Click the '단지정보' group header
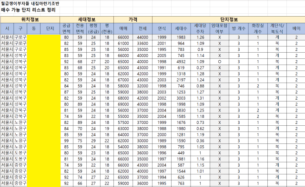Image resolution: width=305 pixels, height=187 pixels. pyautogui.click(x=229, y=19)
